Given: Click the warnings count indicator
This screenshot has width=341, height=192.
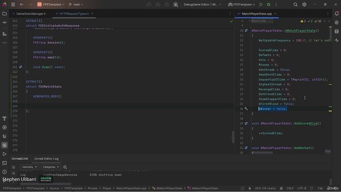Looking at the screenshot, I should pyautogui.click(x=303, y=21).
